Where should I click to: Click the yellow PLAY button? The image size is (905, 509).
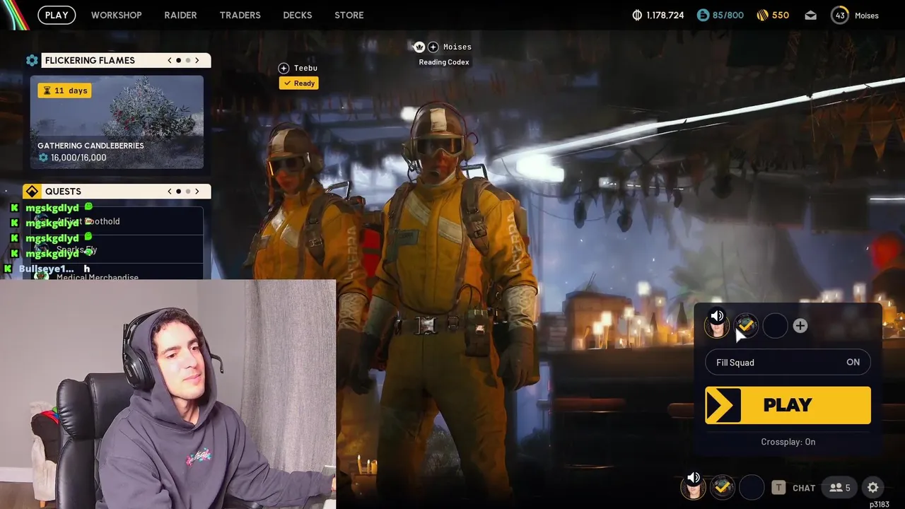[788, 405]
